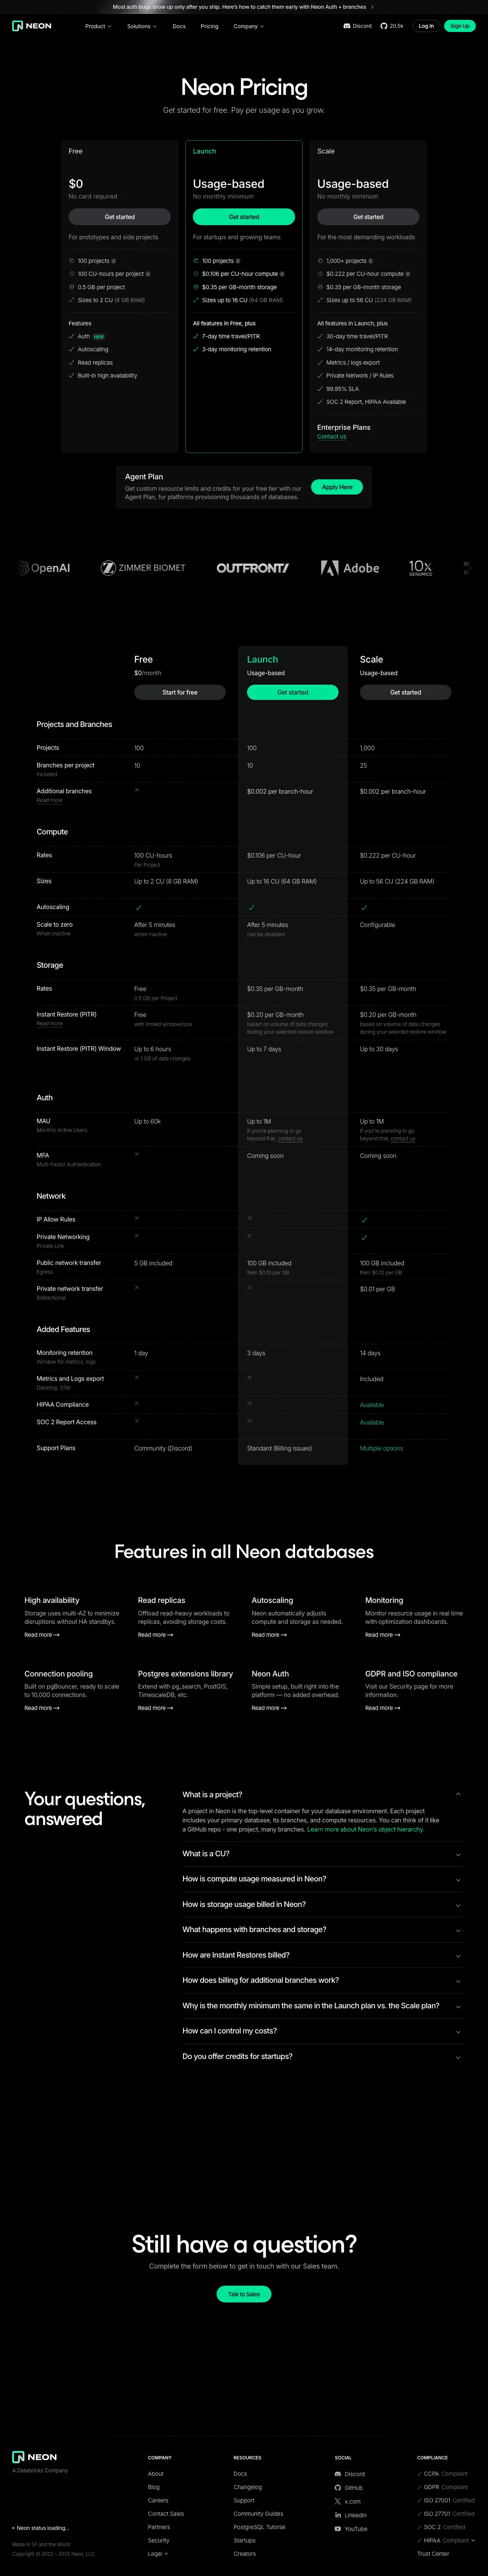Click the Outfront logo
This screenshot has height=2576, width=488.
(253, 568)
